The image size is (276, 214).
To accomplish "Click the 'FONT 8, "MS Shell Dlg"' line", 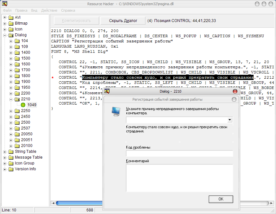I will (x=79, y=51).
